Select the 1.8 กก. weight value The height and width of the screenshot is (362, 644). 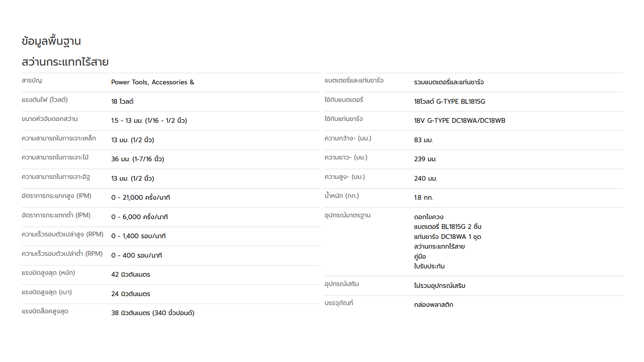click(424, 197)
